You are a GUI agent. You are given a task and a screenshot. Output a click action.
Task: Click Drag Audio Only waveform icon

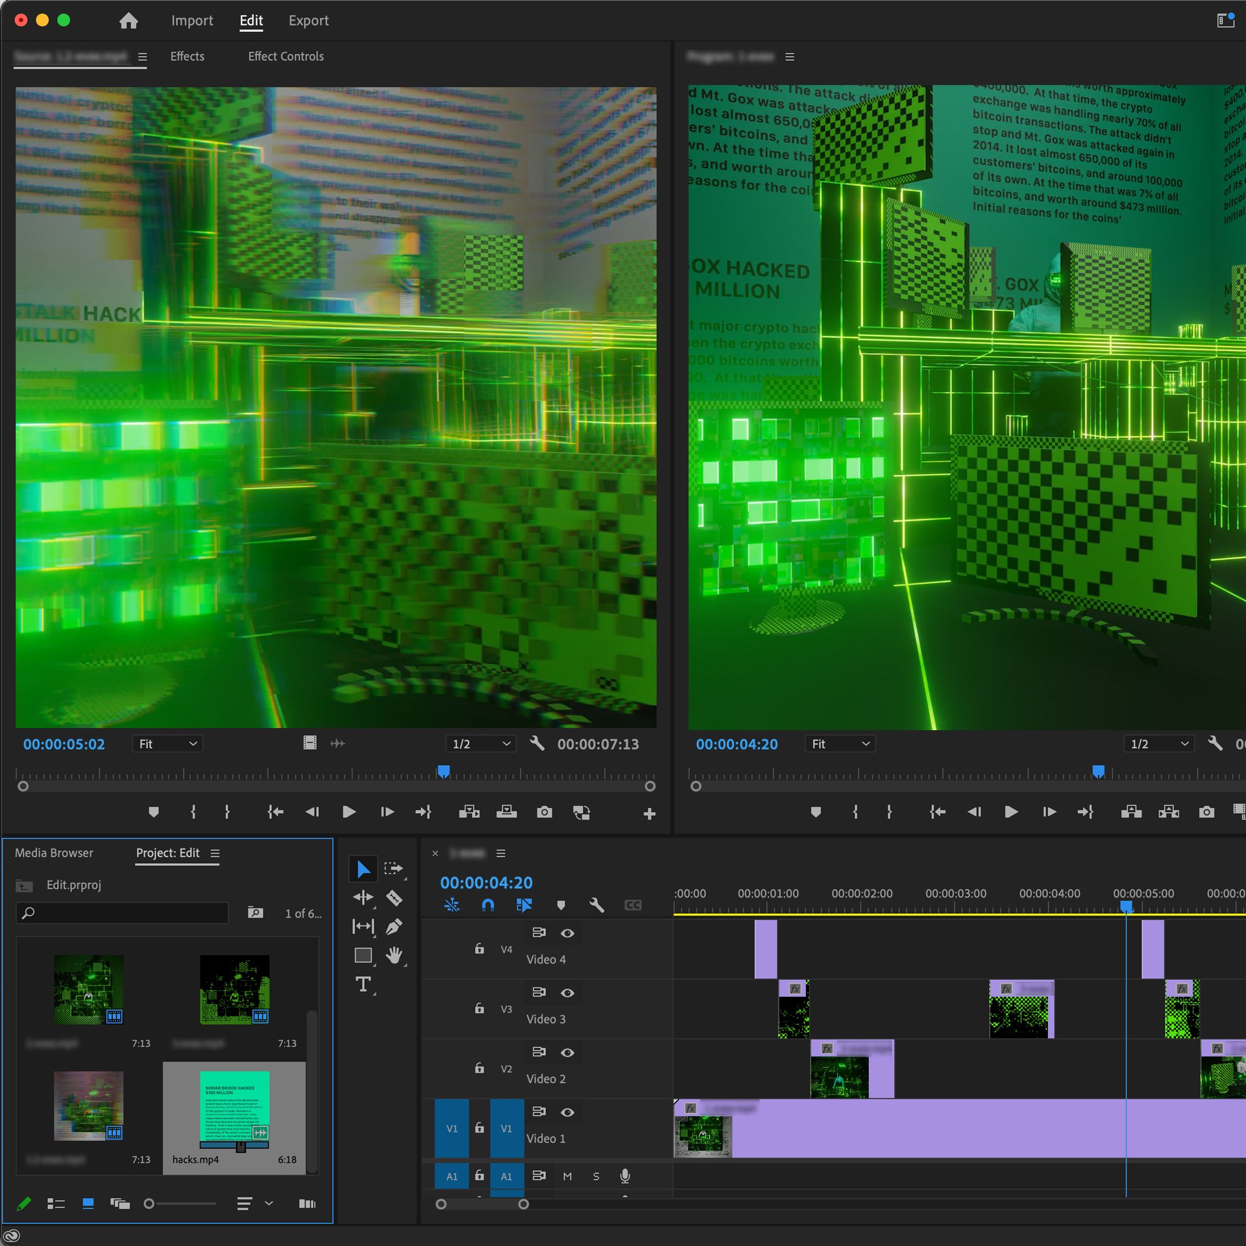coord(337,743)
